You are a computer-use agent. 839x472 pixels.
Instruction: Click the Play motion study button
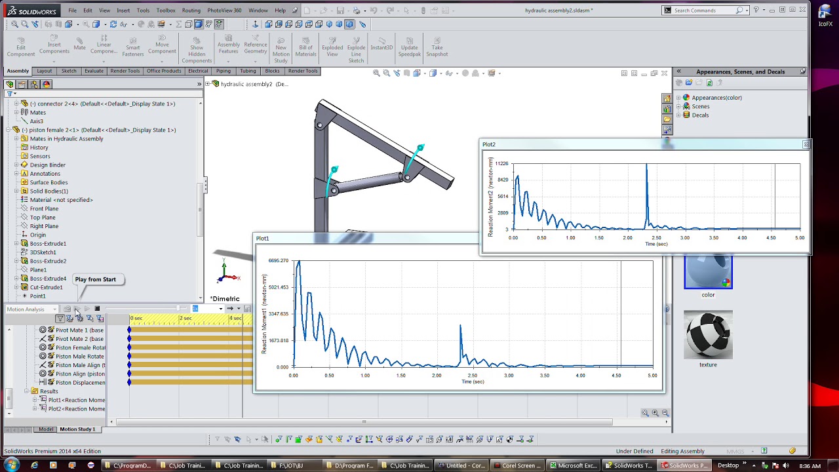(87, 309)
